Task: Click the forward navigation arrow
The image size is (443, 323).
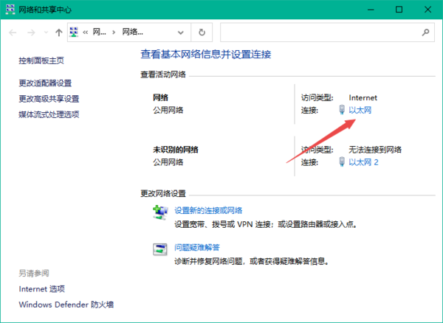Action: pos(31,32)
